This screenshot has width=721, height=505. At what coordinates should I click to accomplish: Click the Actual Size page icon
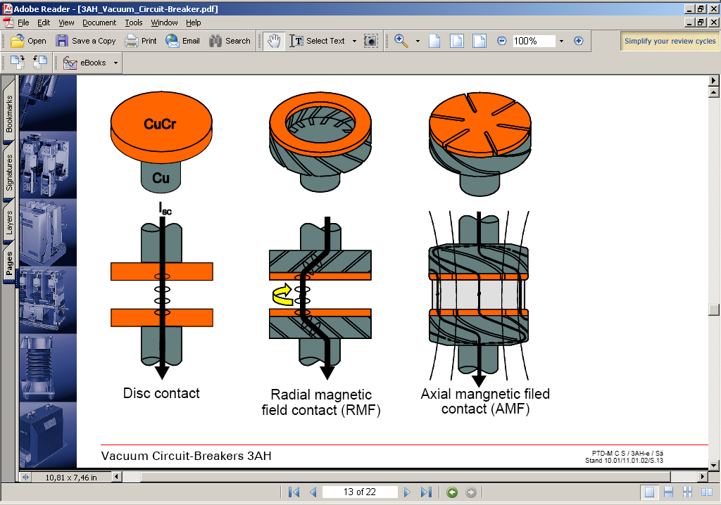(x=434, y=41)
